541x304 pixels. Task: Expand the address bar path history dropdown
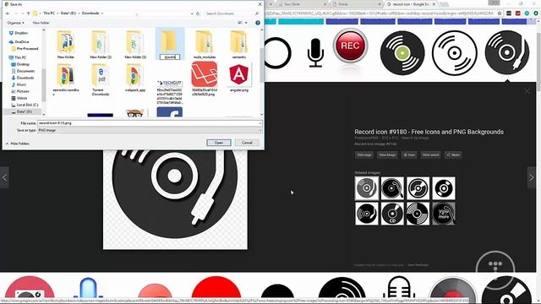click(192, 14)
